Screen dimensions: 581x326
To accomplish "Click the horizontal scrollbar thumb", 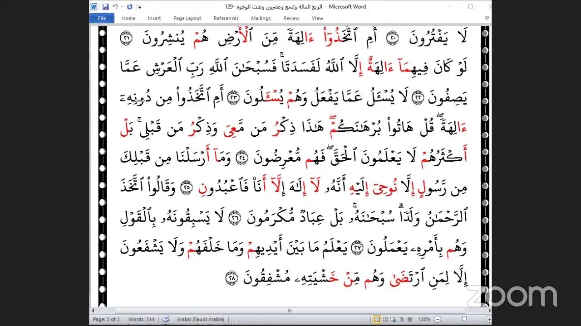I will point(290,311).
